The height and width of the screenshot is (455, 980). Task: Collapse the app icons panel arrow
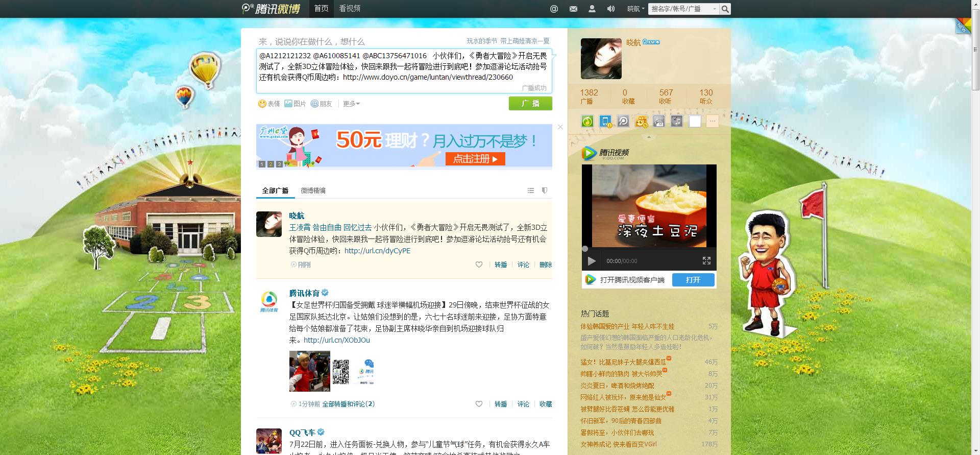649,137
